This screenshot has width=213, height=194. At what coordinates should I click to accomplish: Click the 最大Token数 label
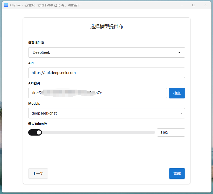coord(38,124)
